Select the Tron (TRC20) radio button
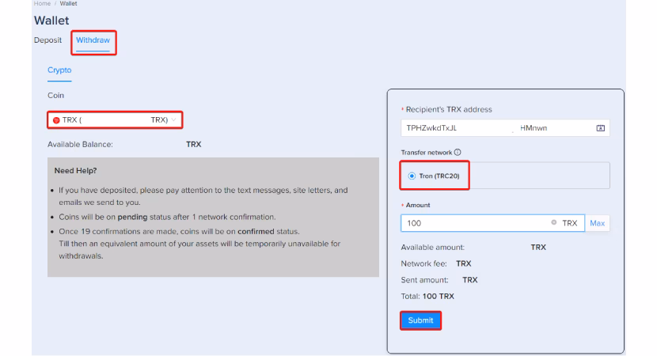This screenshot has height=356, width=657. pos(412,176)
